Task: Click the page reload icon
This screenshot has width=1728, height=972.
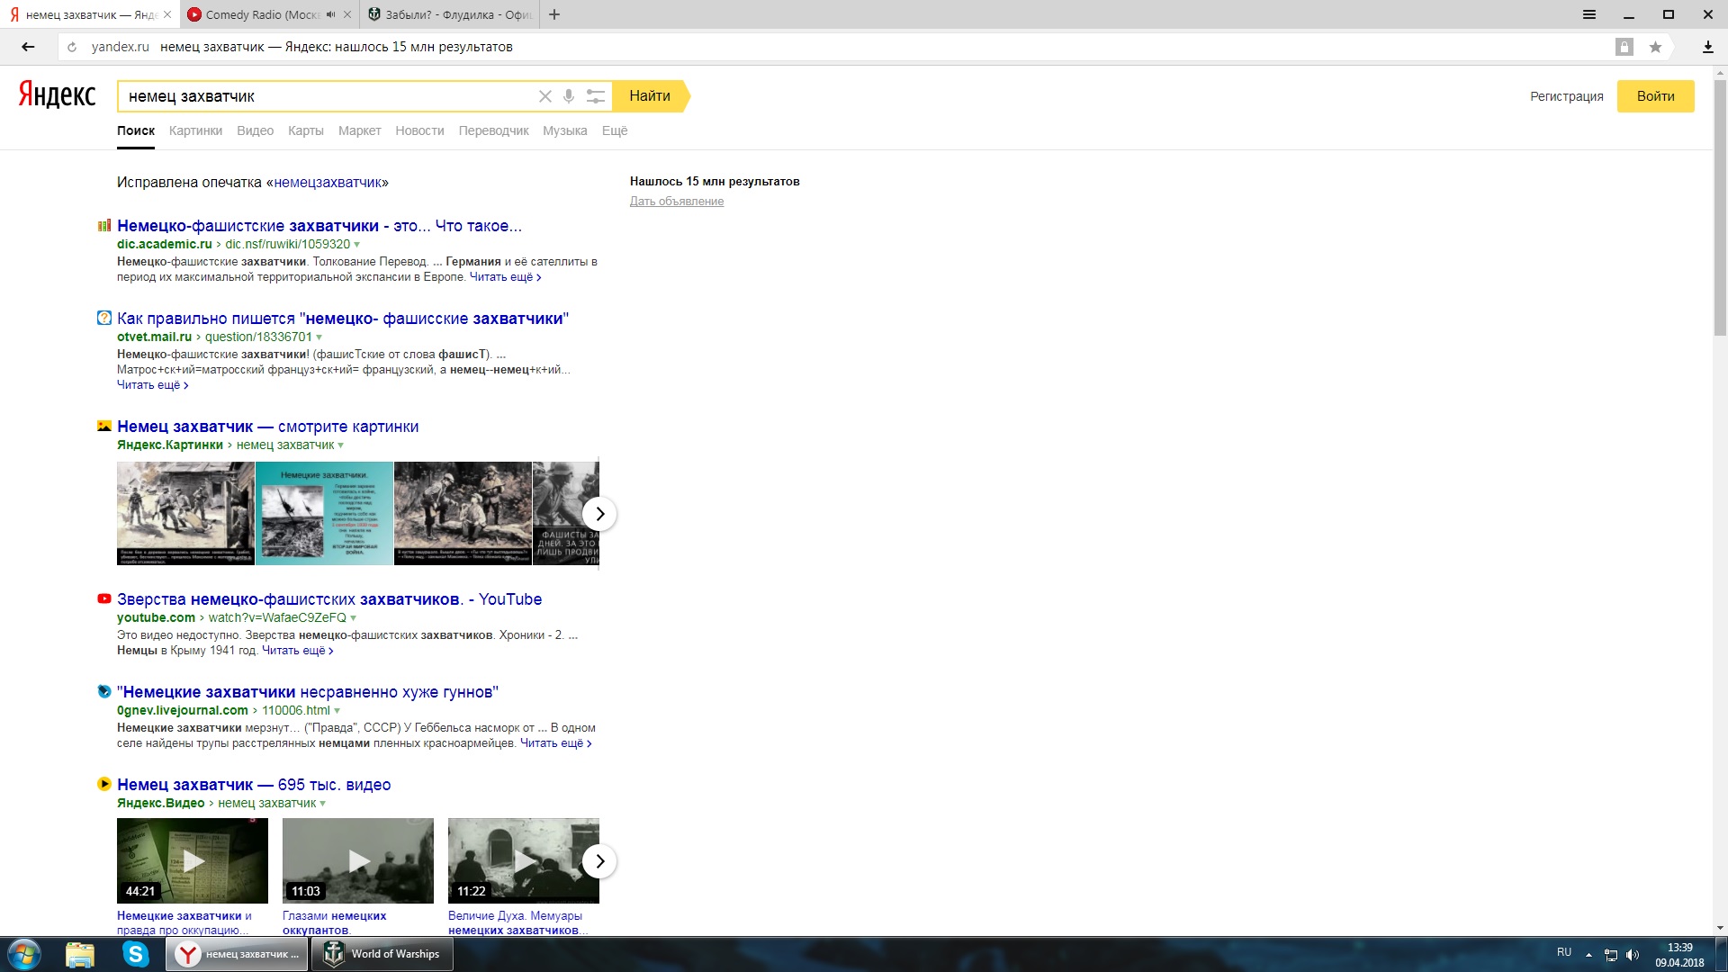Action: click(72, 47)
